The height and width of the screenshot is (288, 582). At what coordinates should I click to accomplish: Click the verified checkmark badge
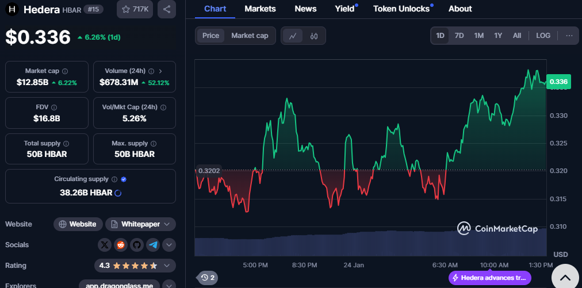tap(124, 179)
